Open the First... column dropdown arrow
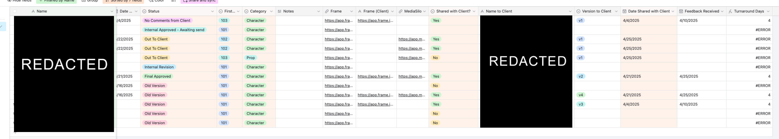Image resolution: width=779 pixels, height=139 pixels. [238, 11]
